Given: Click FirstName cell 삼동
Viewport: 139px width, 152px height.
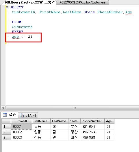Looking at the screenshot, I should tap(41, 138).
